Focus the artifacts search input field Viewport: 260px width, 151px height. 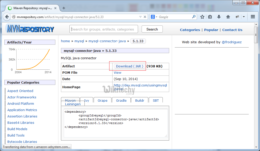pyautogui.click(x=103, y=29)
